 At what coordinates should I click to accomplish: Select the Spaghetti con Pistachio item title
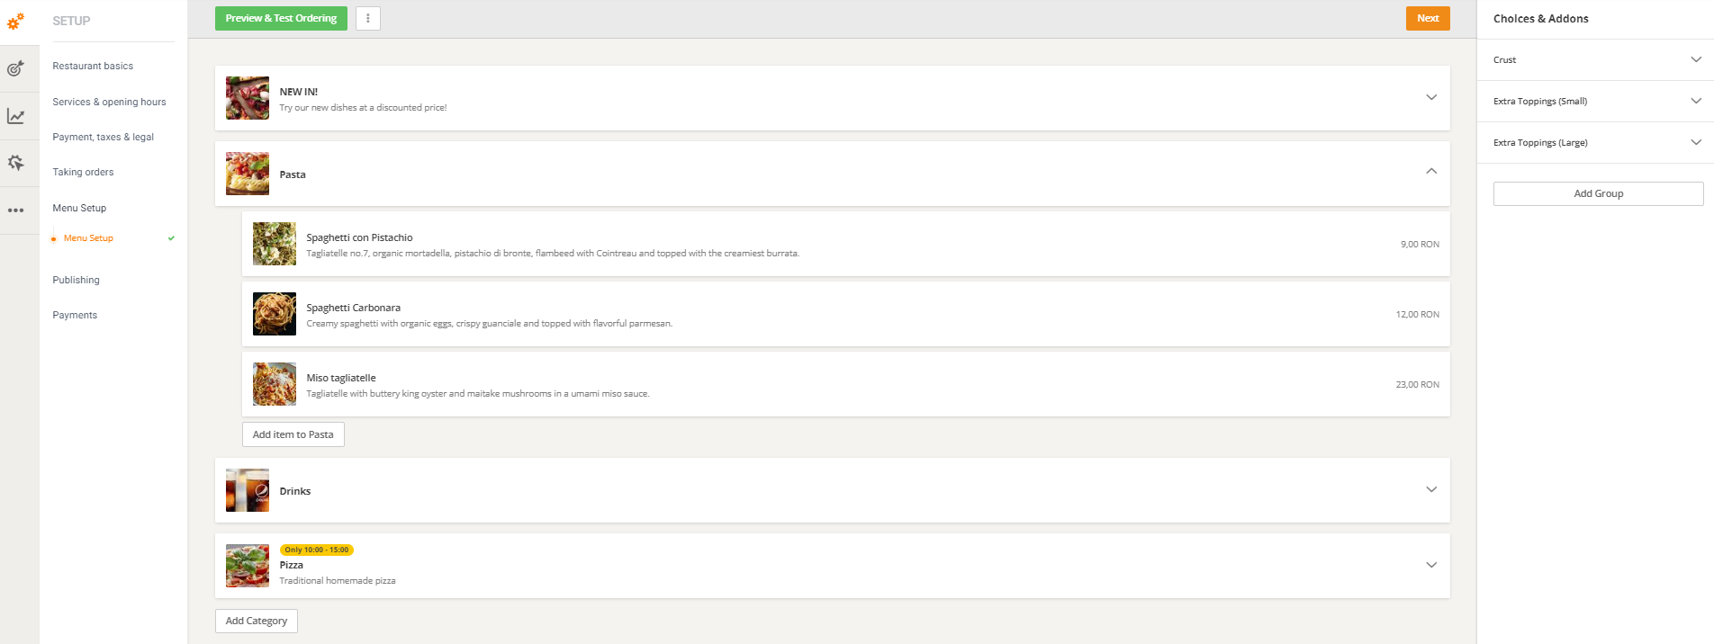(359, 237)
